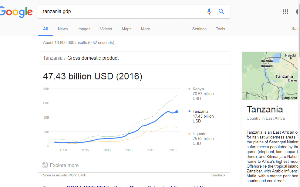Click the globe icon beside Explore more
The height and width of the screenshot is (187, 300).
click(x=45, y=165)
